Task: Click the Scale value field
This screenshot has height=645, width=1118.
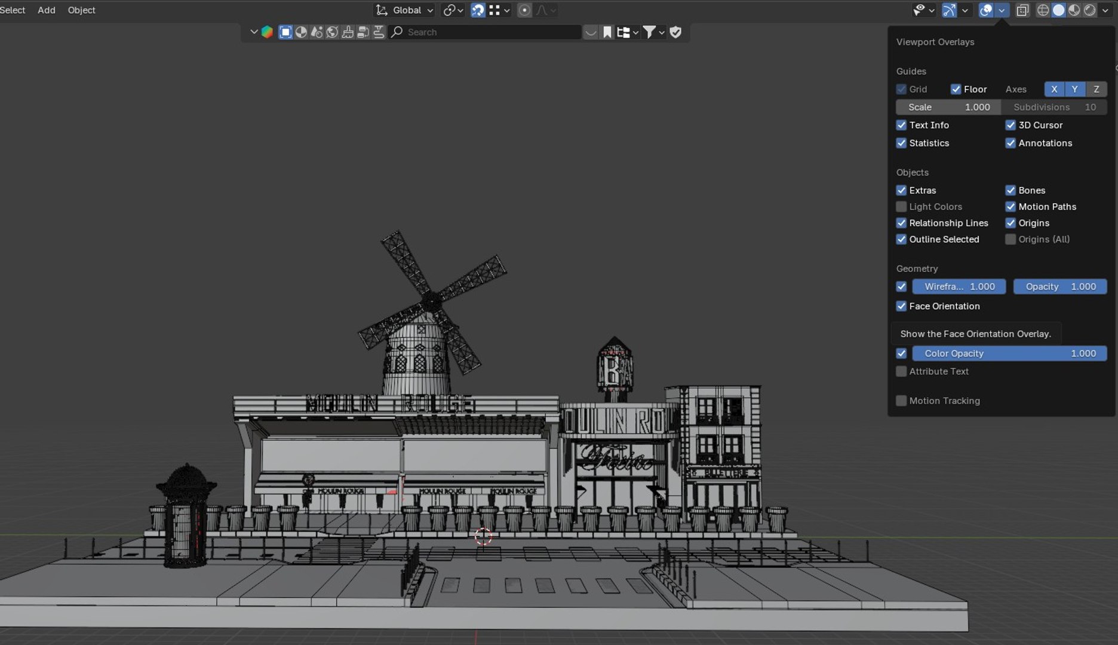Action: point(948,107)
